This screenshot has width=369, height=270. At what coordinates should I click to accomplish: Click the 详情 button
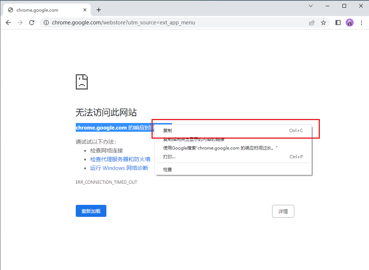(x=283, y=211)
